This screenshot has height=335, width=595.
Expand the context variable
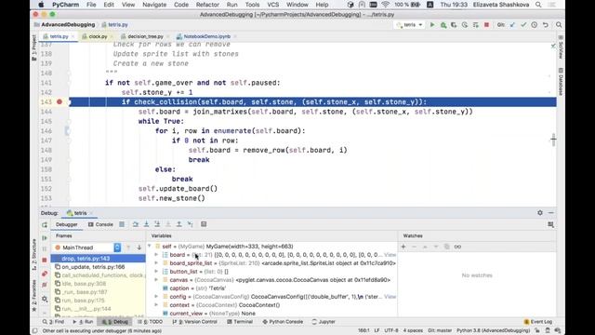[156, 305]
